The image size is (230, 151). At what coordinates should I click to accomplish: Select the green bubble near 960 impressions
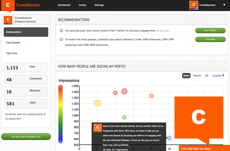[124, 117]
